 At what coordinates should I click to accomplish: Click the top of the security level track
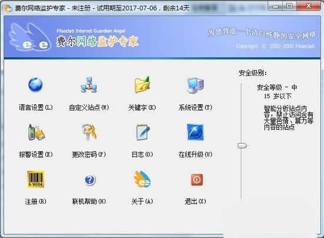241,84
